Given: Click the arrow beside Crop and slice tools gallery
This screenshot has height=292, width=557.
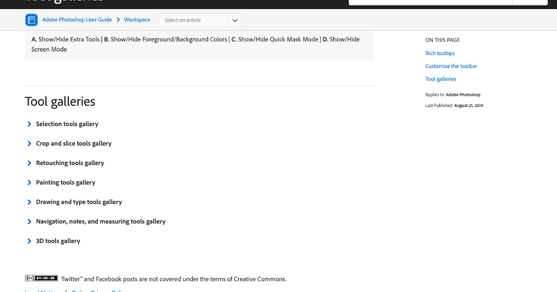Looking at the screenshot, I should [x=29, y=144].
